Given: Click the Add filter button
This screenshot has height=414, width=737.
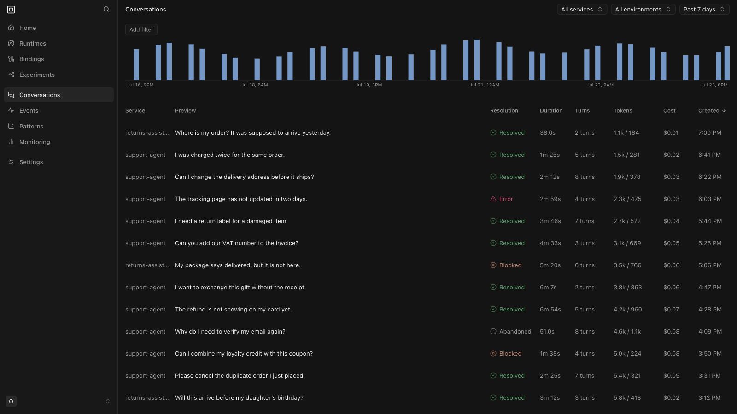Looking at the screenshot, I should click(141, 29).
